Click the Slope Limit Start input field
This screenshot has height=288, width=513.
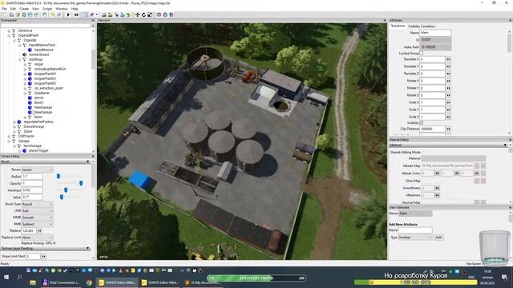pyautogui.click(x=33, y=257)
